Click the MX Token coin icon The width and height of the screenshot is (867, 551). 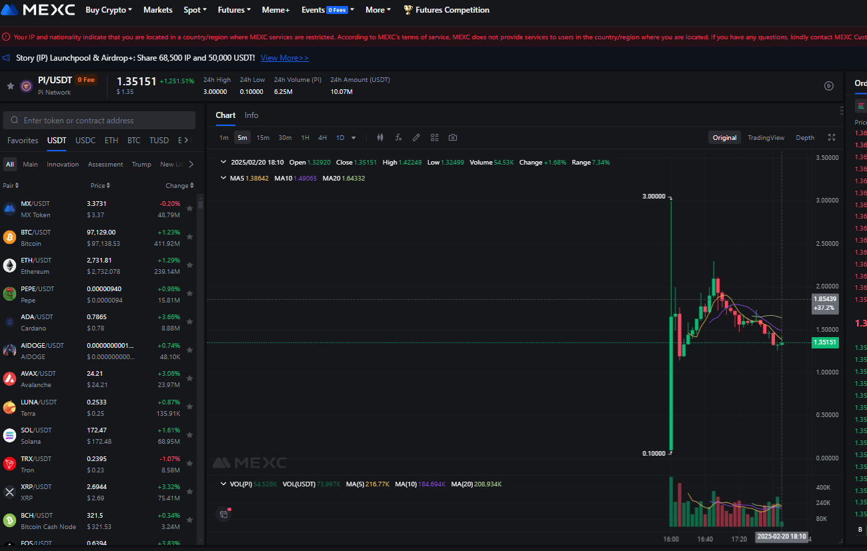point(9,209)
